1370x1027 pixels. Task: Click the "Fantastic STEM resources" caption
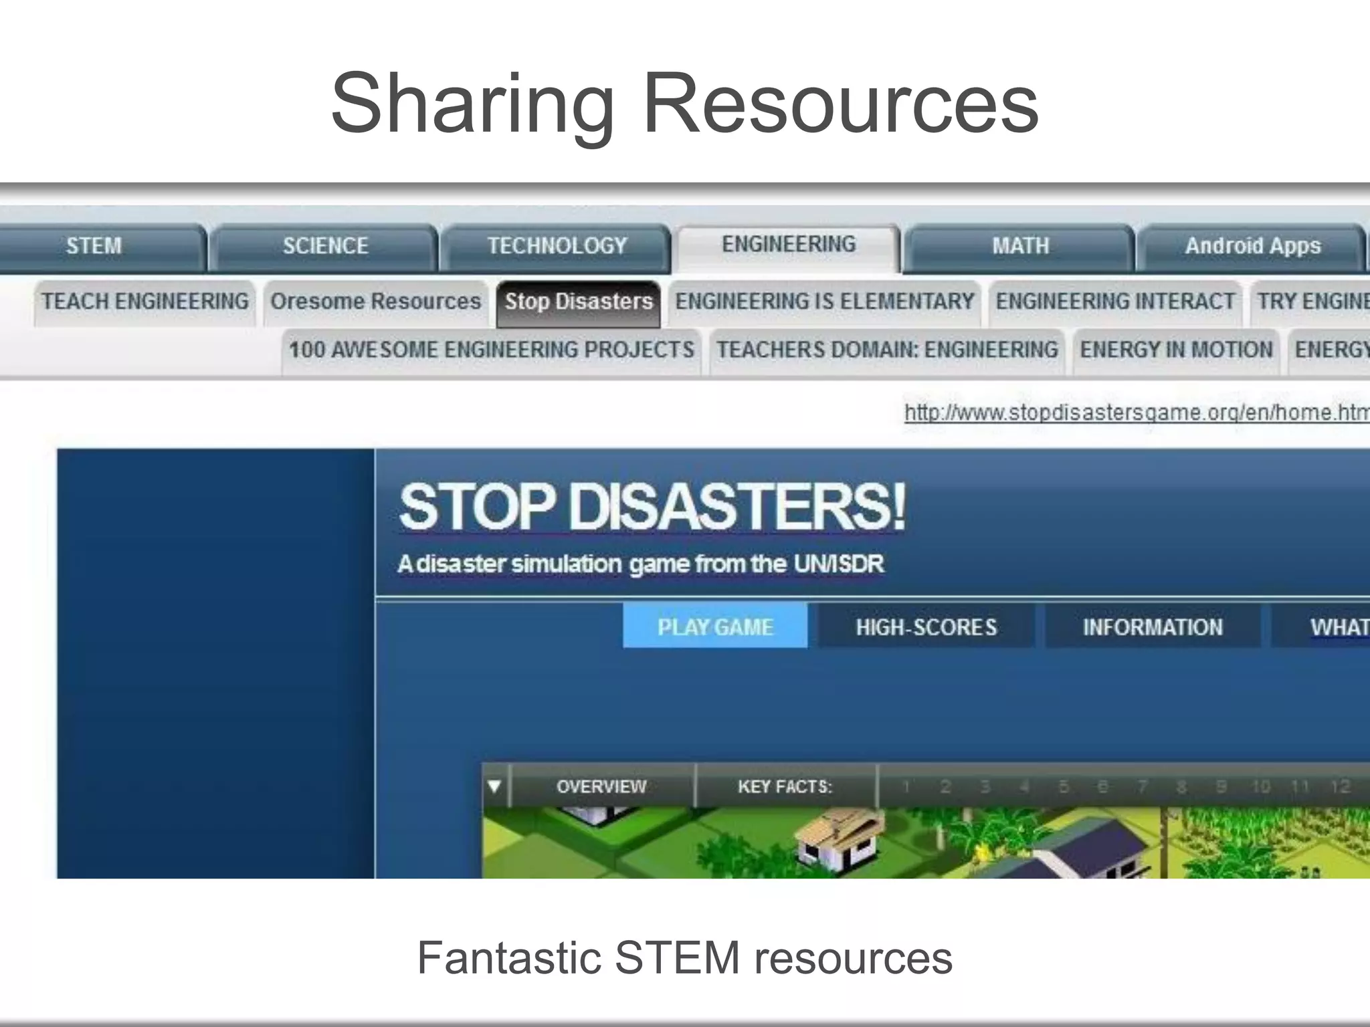coord(684,957)
